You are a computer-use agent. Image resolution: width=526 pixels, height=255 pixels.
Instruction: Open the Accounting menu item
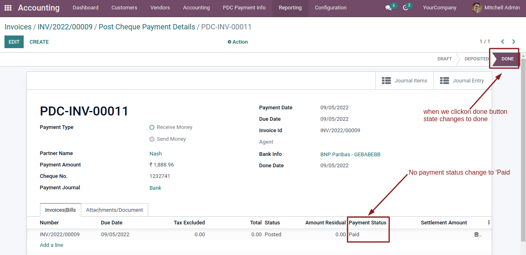pyautogui.click(x=196, y=8)
